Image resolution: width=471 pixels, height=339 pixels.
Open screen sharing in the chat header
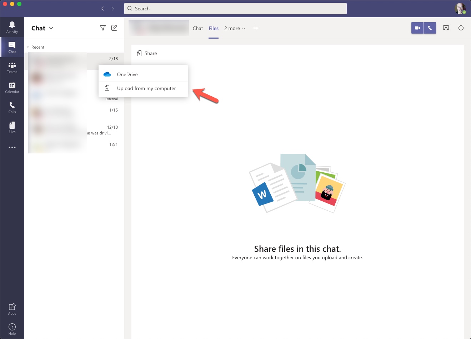point(446,28)
